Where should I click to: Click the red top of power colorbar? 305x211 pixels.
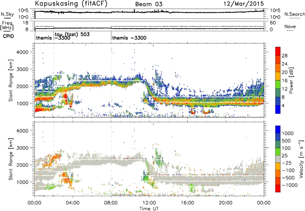(x=278, y=51)
